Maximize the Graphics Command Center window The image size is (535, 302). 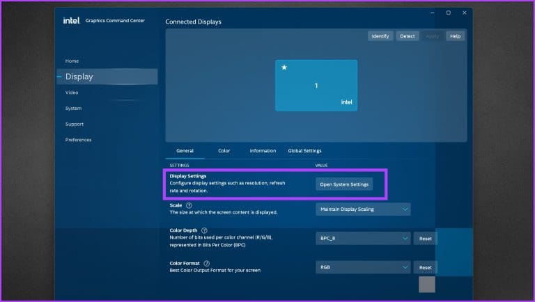448,13
